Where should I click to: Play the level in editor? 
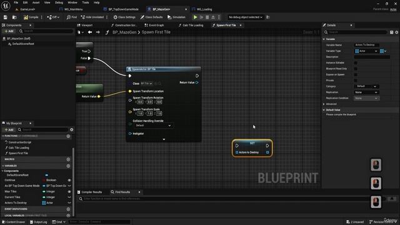pos(195,17)
